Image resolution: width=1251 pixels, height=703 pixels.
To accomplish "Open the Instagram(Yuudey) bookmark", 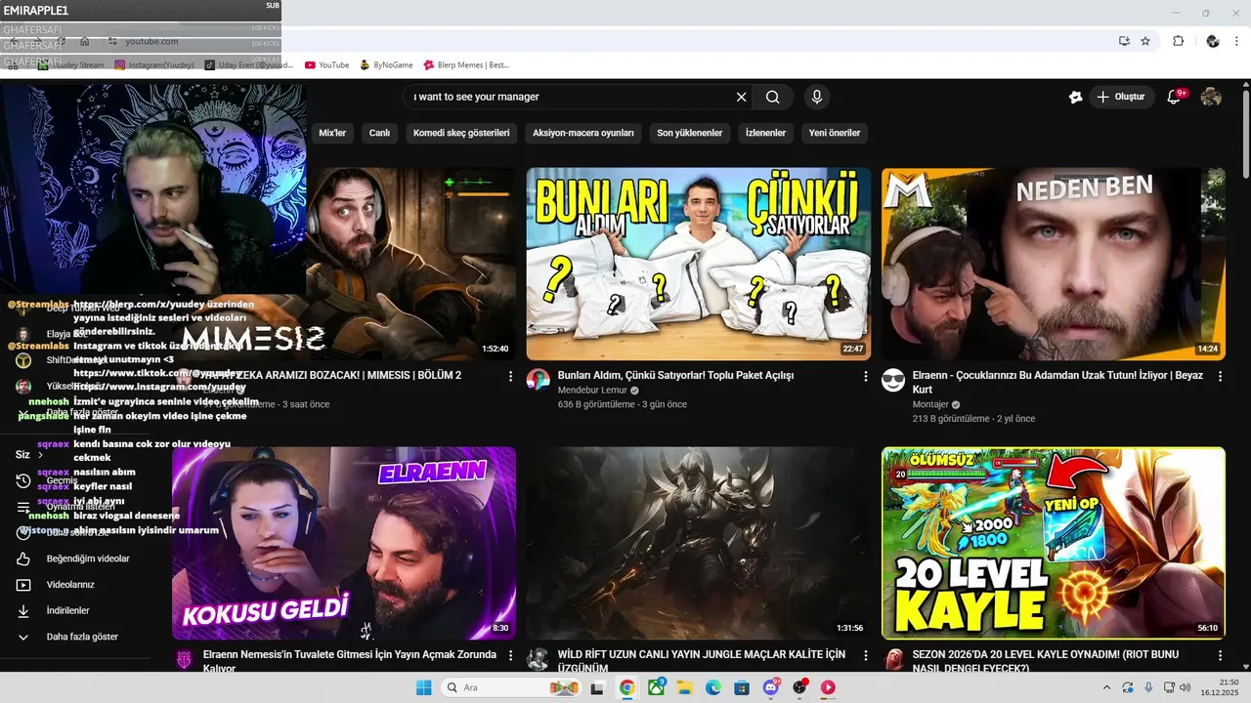I will pos(154,65).
